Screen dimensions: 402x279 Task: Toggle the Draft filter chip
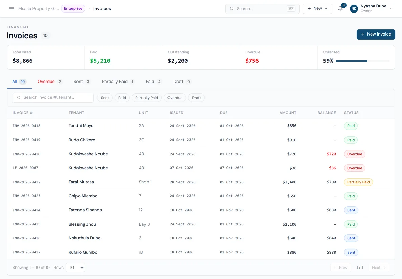pos(196,98)
